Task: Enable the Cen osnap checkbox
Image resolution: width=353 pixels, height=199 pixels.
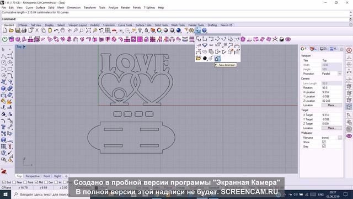Action: [46, 182]
